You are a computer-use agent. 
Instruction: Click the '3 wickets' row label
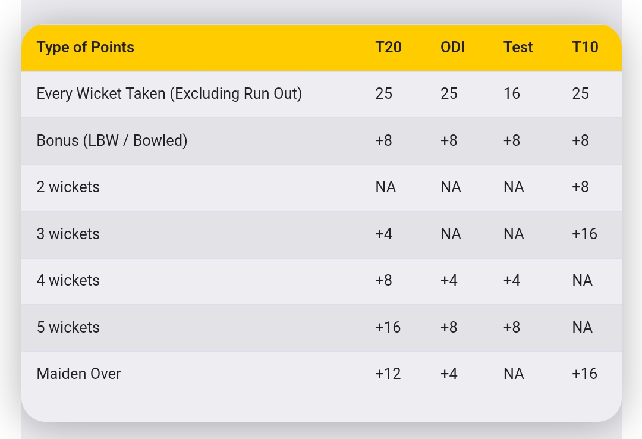click(68, 234)
